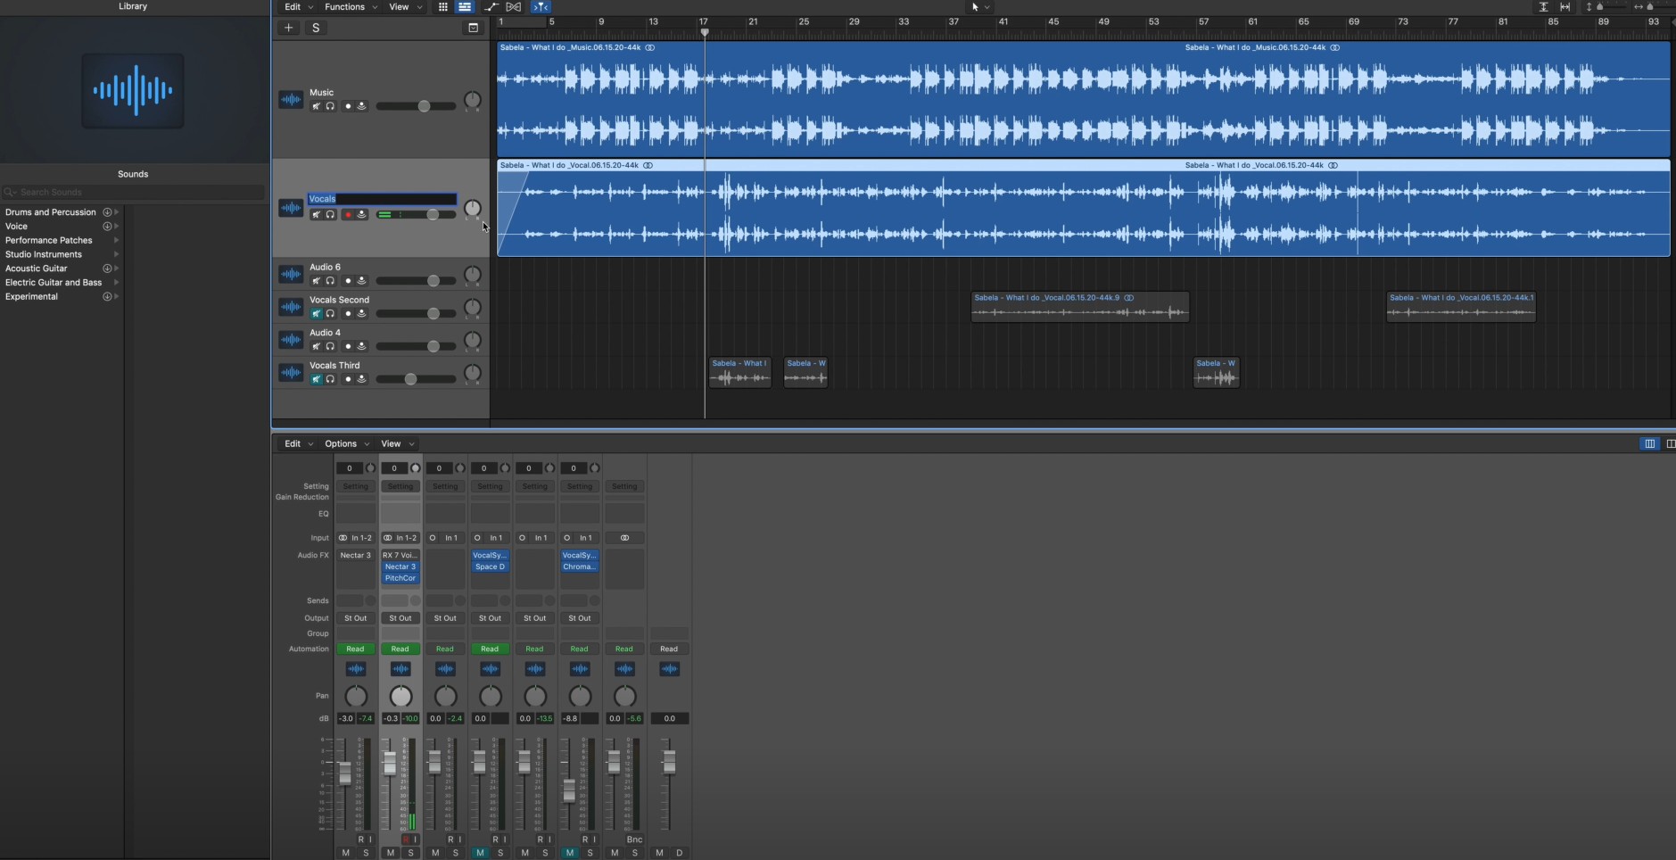The width and height of the screenshot is (1676, 860).
Task: Click the horizontal auto zoom icon
Action: point(1565,6)
